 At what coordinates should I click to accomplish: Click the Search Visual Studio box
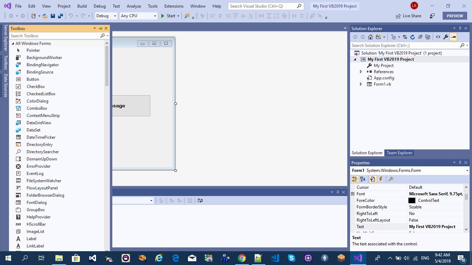point(266,6)
